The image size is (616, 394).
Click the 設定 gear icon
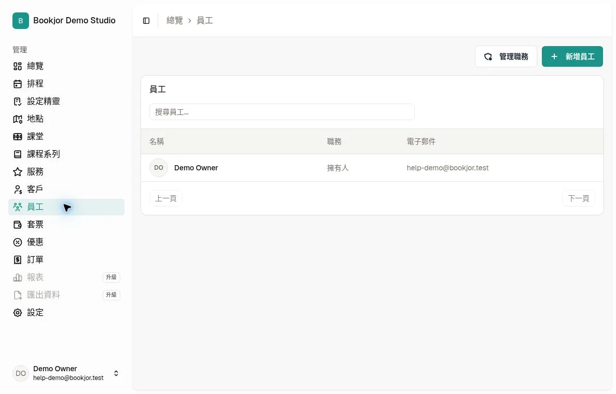point(17,313)
